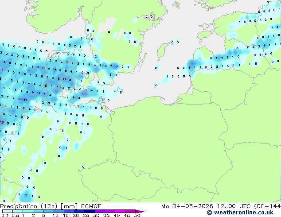Click the '50' legend scale label
This screenshot has width=281, height=217.
pos(137,215)
